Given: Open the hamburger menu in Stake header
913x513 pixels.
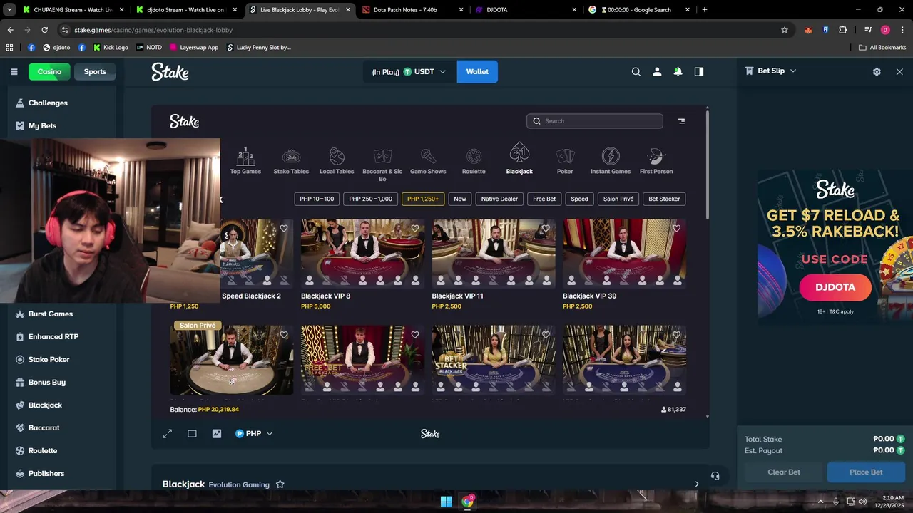Looking at the screenshot, I should pyautogui.click(x=14, y=71).
